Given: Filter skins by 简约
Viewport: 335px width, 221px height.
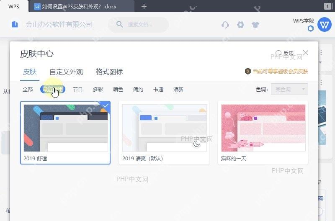Looking at the screenshot, I should coord(138,89).
